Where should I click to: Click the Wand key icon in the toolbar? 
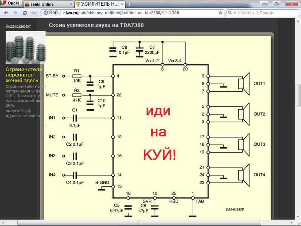tap(33, 12)
